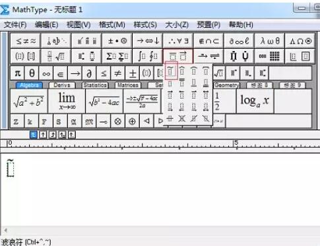Switch to Derivs tab

point(62,85)
